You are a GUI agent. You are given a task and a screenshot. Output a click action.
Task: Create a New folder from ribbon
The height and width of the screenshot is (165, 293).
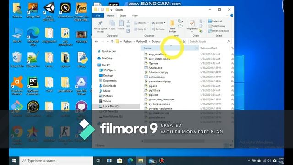click(173, 26)
